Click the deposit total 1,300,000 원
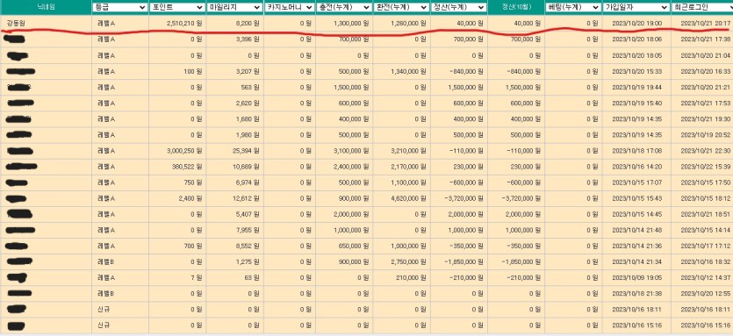This screenshot has height=336, width=733. (351, 23)
